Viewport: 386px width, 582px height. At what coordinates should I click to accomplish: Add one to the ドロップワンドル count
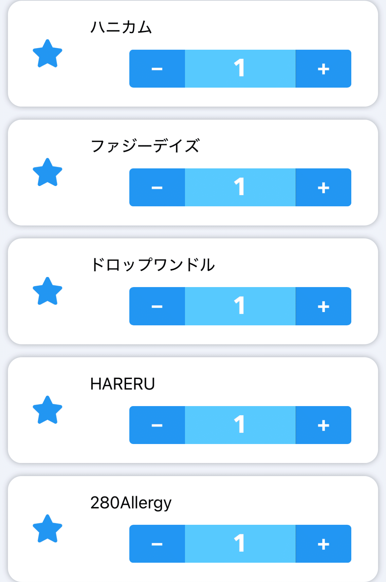coord(323,306)
